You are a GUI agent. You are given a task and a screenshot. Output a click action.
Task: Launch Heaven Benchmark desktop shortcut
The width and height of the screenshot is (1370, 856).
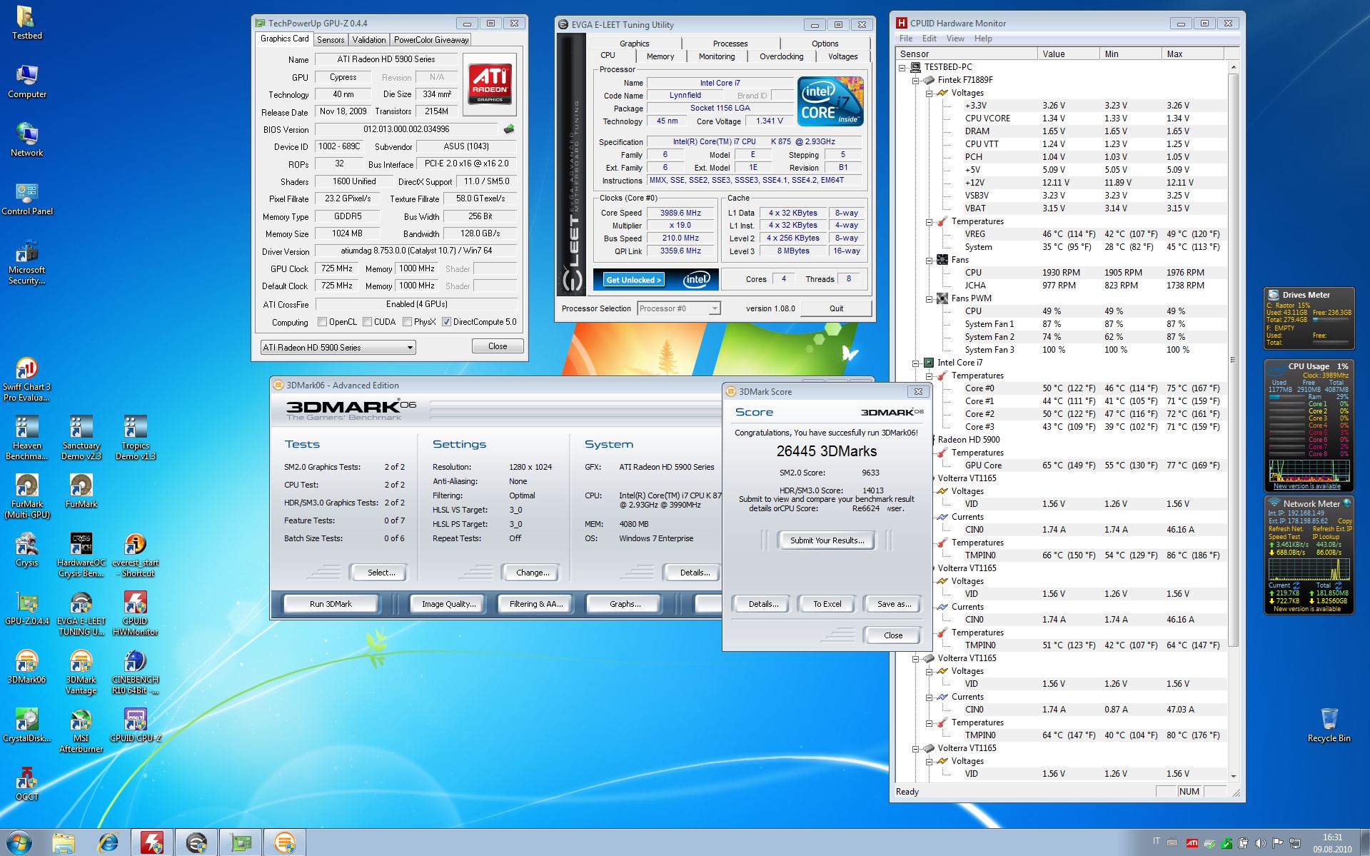(26, 438)
